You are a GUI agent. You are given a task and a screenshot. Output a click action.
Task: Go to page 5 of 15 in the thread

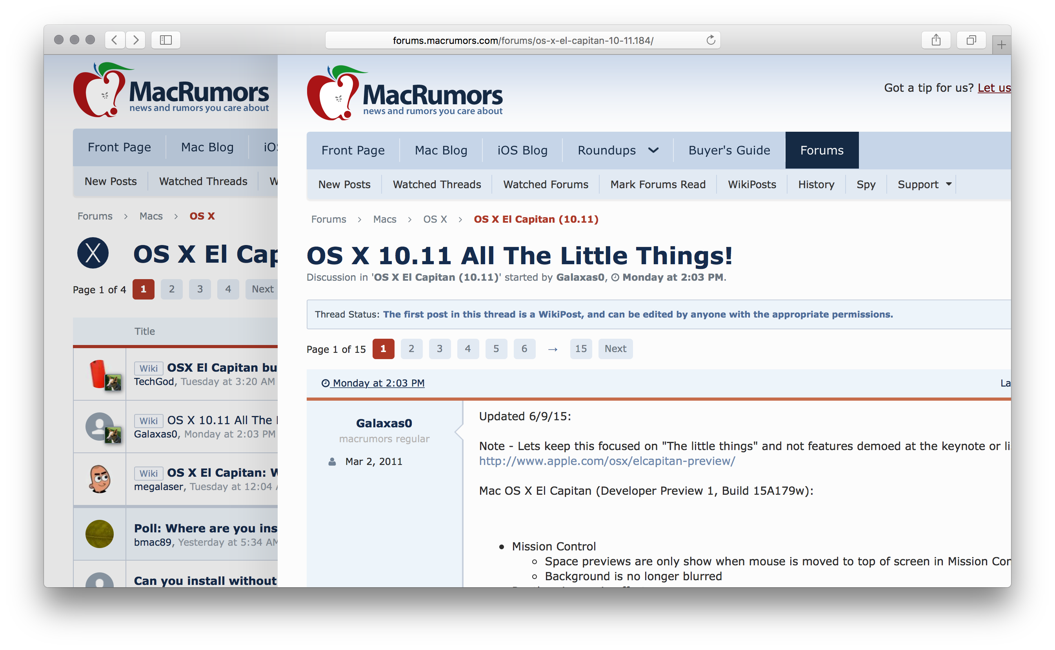click(x=496, y=349)
